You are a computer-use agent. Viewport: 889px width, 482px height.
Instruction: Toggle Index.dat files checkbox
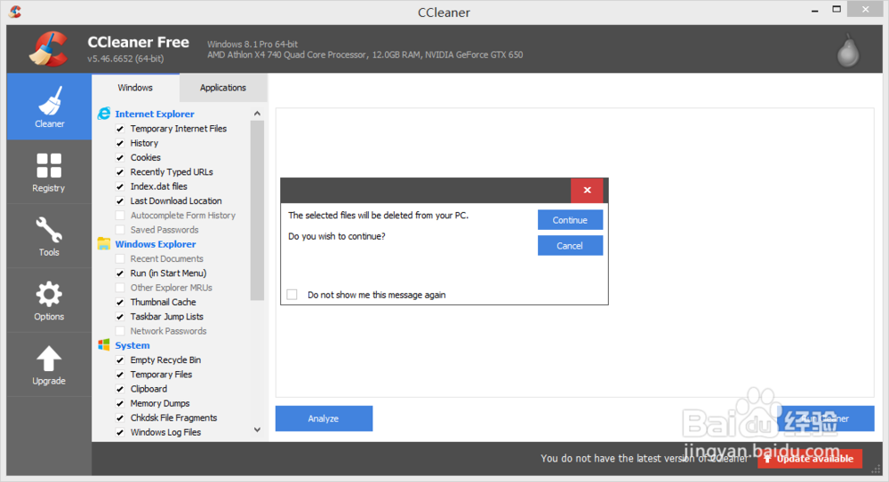tap(120, 186)
